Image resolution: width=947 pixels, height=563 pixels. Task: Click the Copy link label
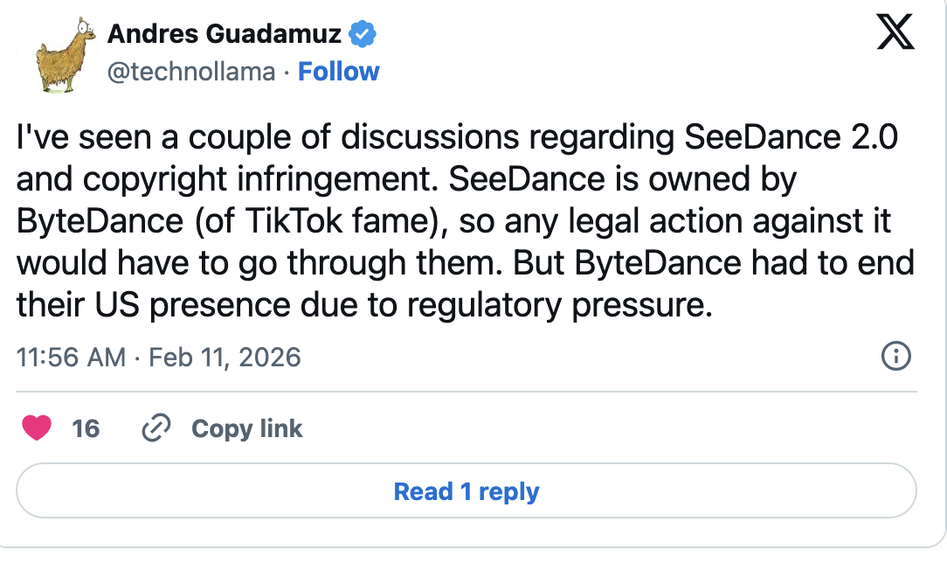click(x=245, y=428)
